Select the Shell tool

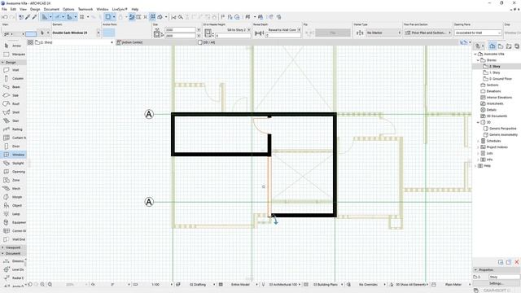click(x=13, y=112)
